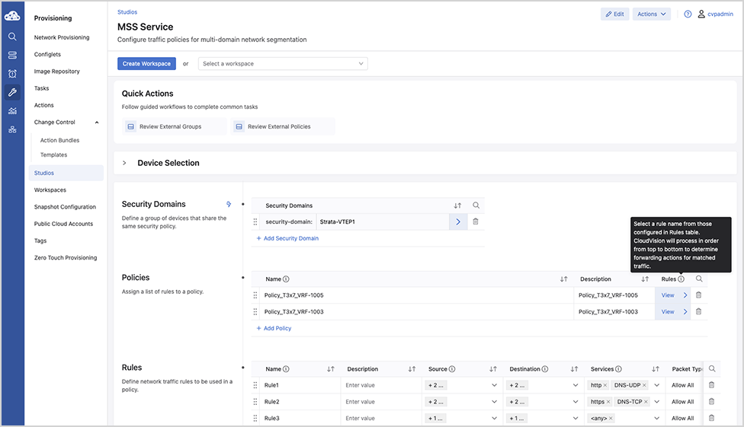Open the Select a workspace dropdown
This screenshot has height=427, width=744.
pos(283,63)
